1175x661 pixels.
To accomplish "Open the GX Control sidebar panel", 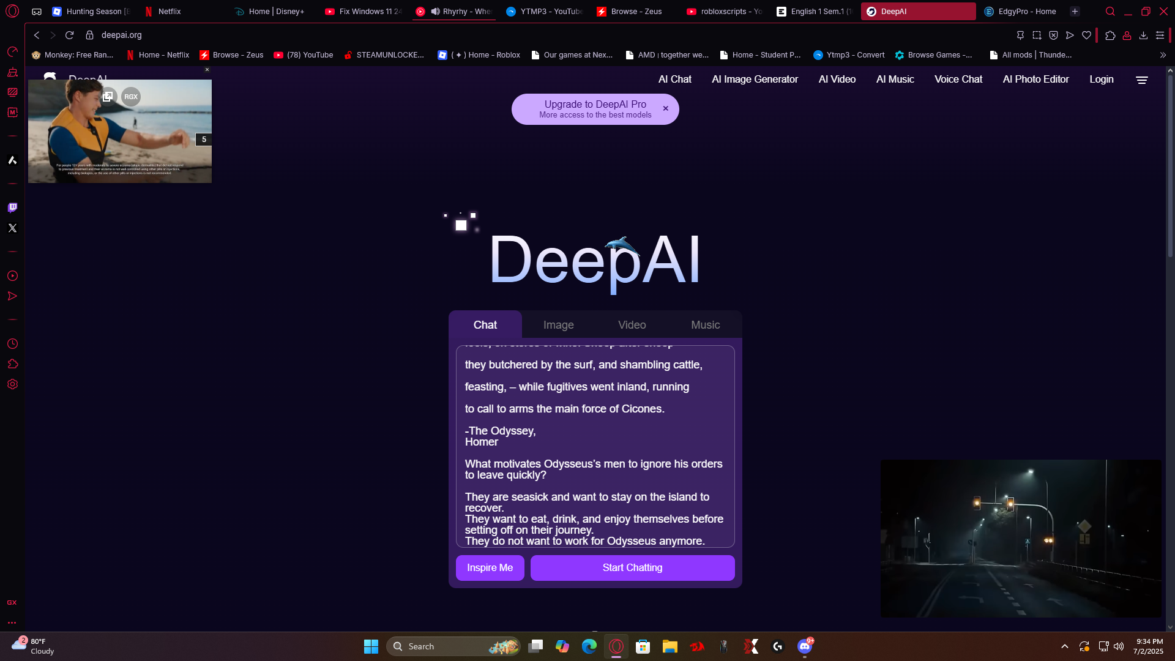I will [12, 51].
